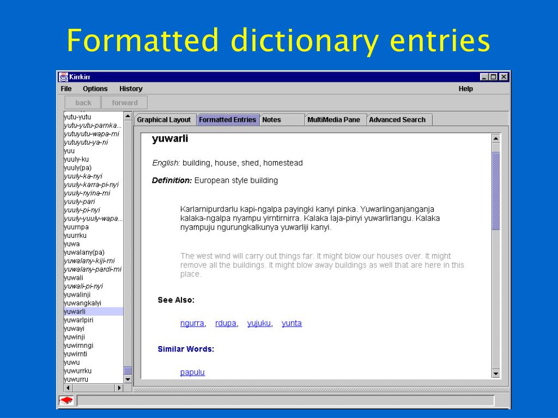Follow the yunta link
The image size is (558, 418).
292,323
